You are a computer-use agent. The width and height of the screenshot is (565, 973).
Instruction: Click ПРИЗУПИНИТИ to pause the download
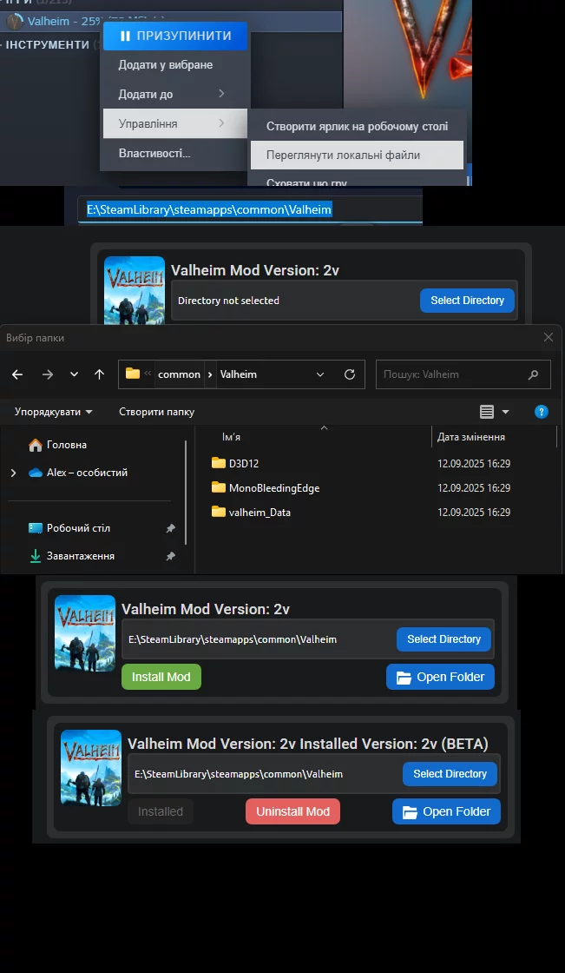(175, 36)
